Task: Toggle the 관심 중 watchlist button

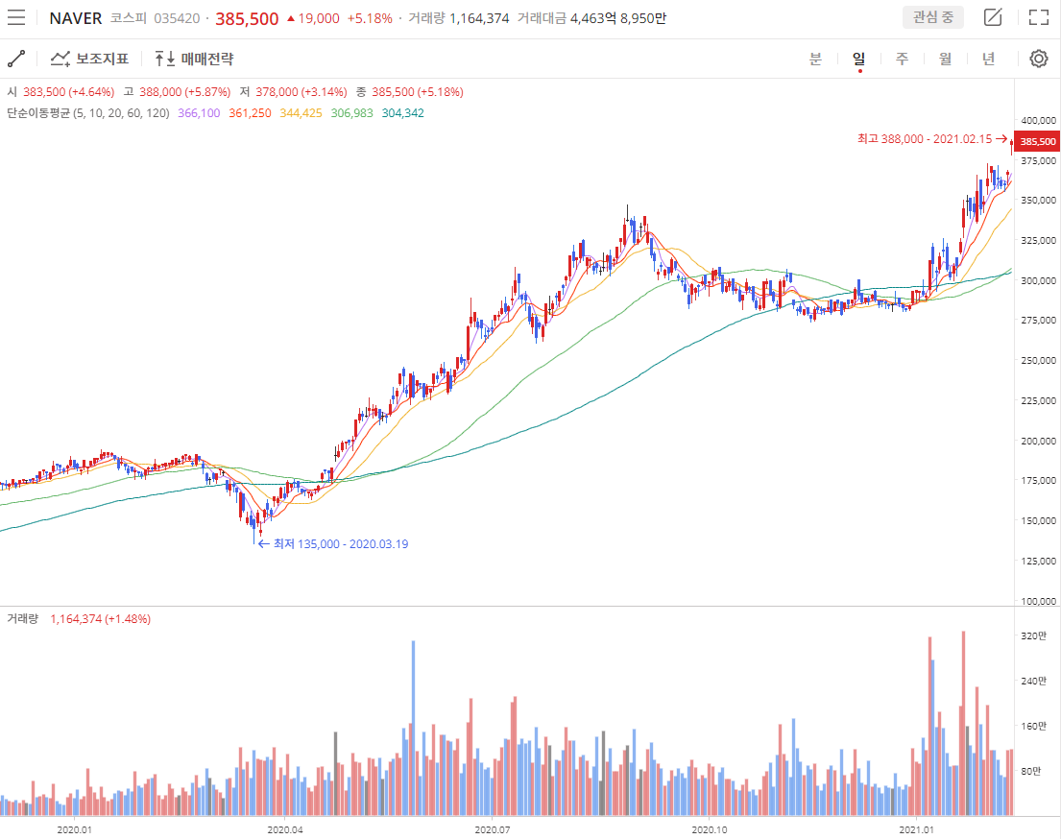Action: pos(933,17)
